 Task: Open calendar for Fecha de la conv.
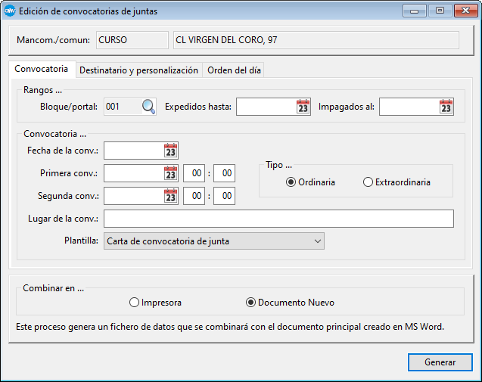pyautogui.click(x=170, y=151)
